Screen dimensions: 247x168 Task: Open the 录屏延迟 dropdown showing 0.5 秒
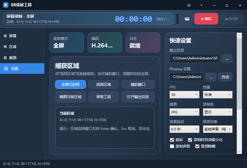tap(184, 129)
